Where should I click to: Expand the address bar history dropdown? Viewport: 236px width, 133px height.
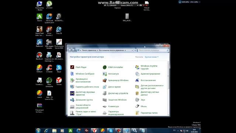(132, 50)
